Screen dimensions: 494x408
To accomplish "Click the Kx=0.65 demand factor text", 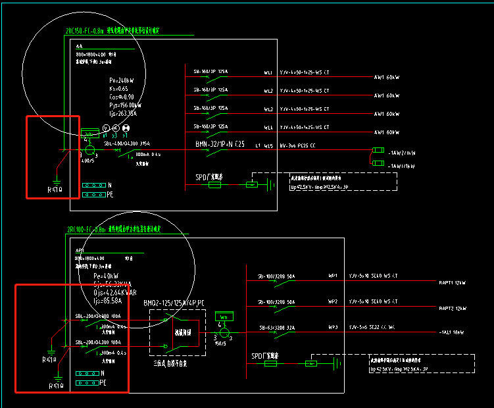I will tap(118, 89).
